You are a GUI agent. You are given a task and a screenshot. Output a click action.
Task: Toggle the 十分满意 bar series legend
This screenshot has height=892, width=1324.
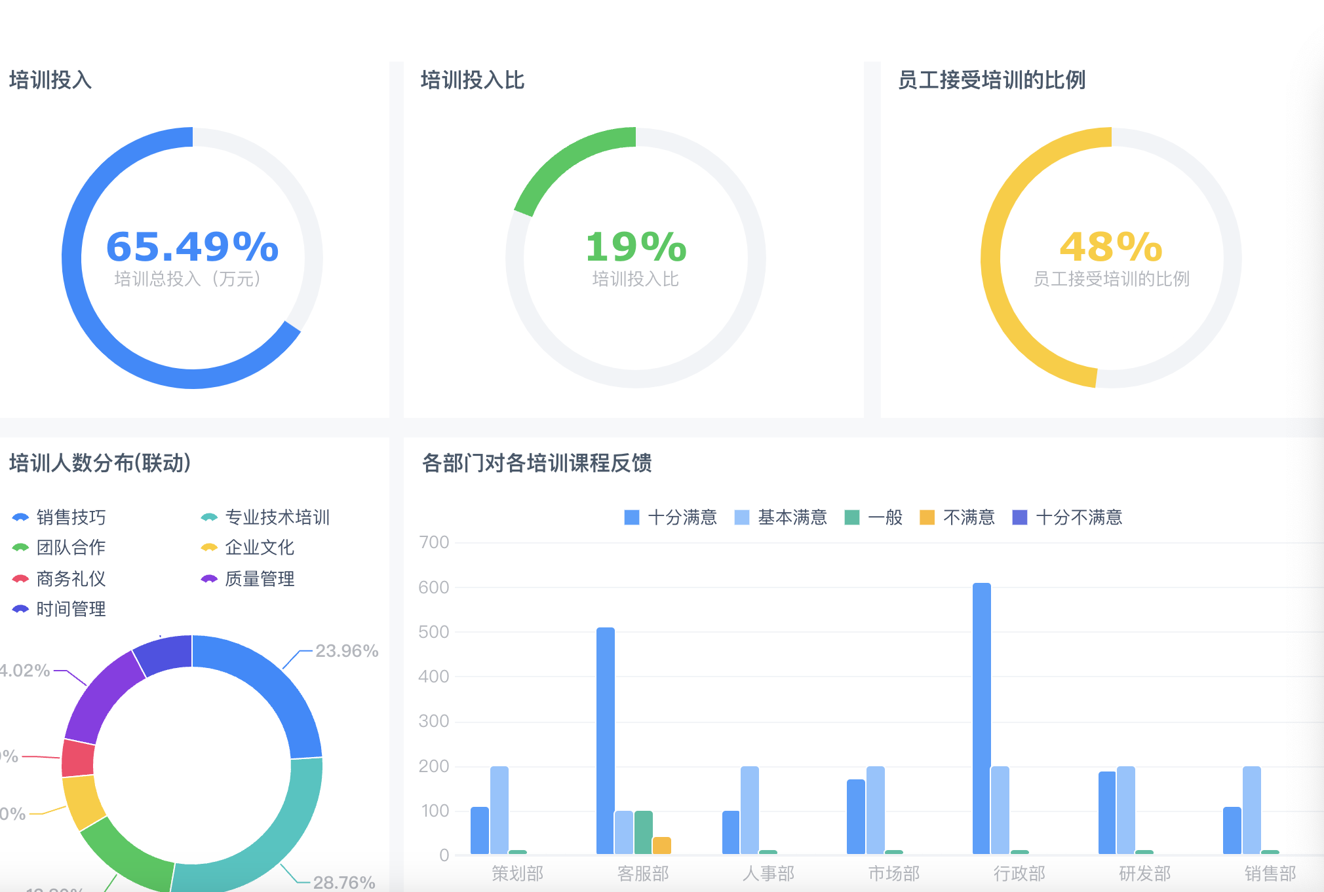(671, 517)
